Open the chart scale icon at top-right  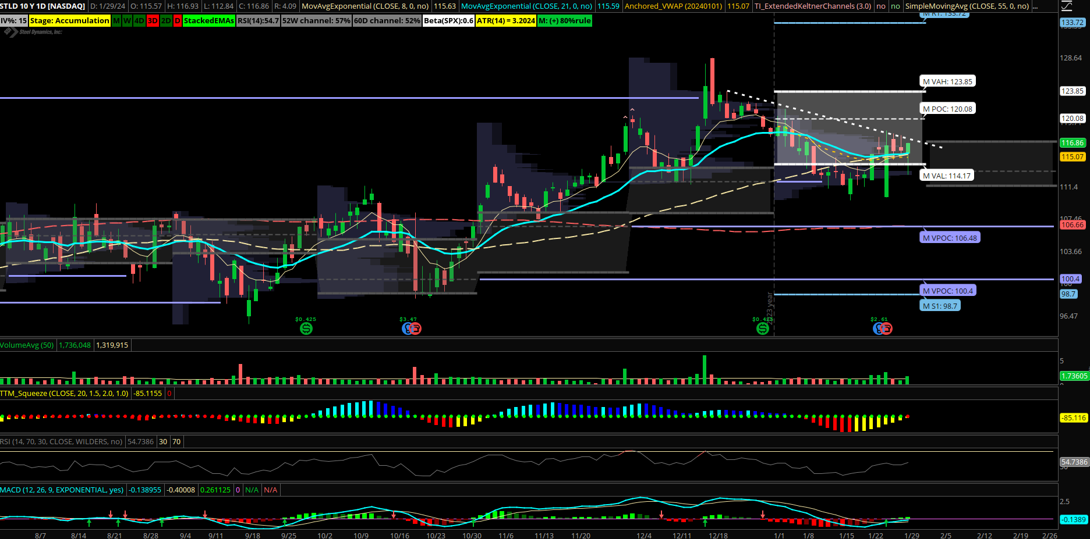[1067, 6]
